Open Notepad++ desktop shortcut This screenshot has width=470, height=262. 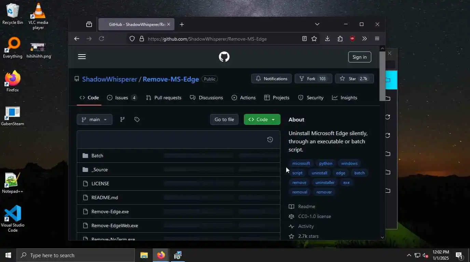[x=13, y=183]
